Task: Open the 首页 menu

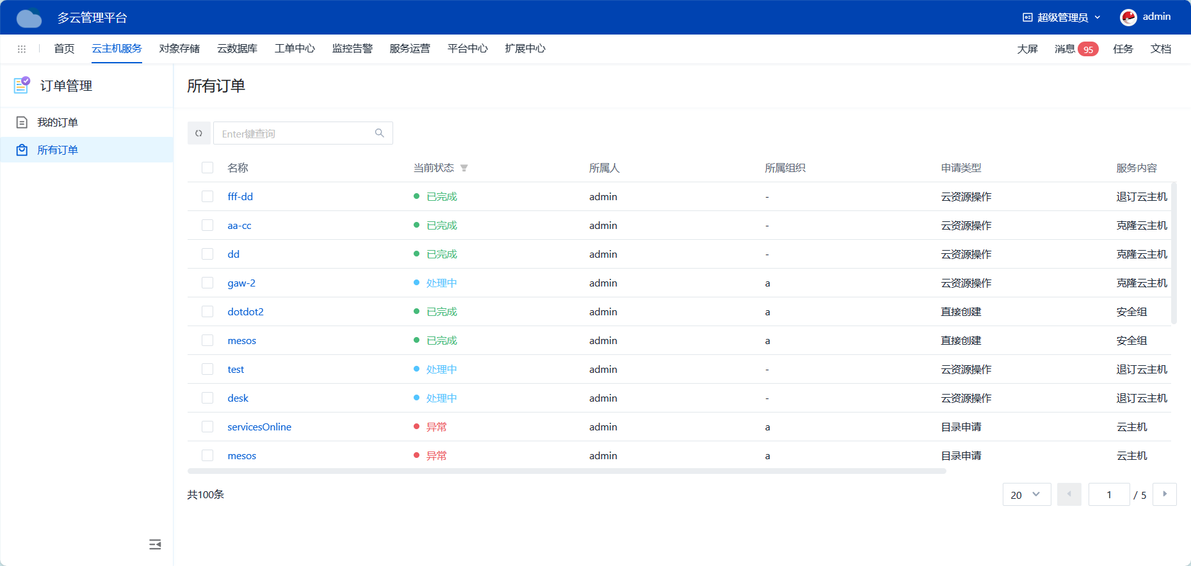Action: 64,49
